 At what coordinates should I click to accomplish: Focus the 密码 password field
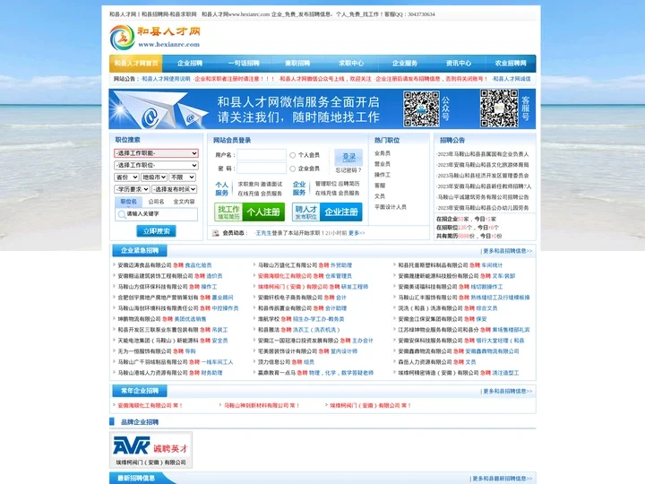click(262, 169)
